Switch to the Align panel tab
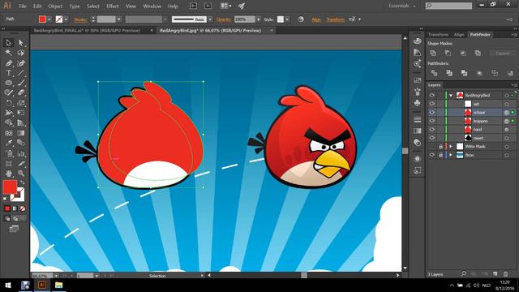Screen dimensions: 519x292 click(459, 35)
